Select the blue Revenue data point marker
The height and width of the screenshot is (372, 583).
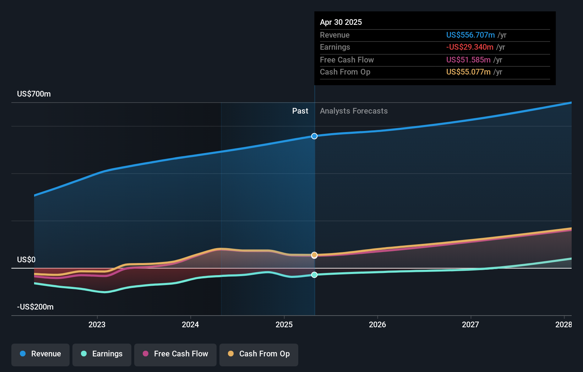(x=314, y=136)
